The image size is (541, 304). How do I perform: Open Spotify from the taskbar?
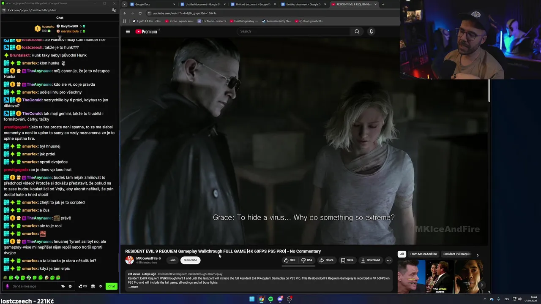pos(270,299)
